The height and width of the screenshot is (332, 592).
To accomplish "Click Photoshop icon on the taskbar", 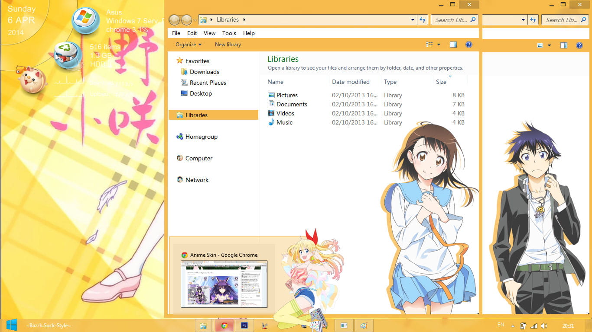I will pyautogui.click(x=244, y=326).
